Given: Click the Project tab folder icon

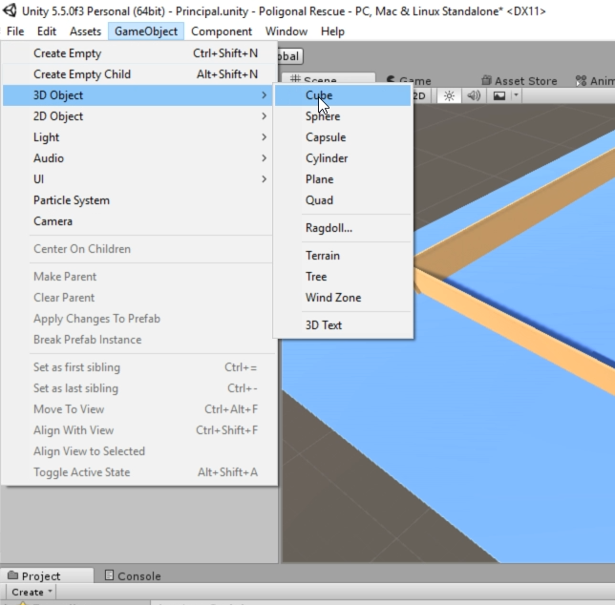Looking at the screenshot, I should 13,575.
